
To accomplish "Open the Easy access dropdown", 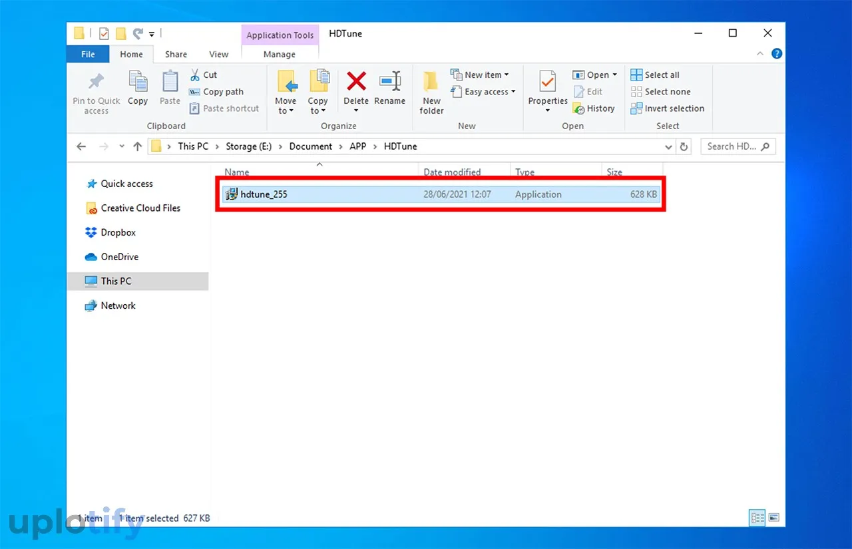I will [x=483, y=92].
